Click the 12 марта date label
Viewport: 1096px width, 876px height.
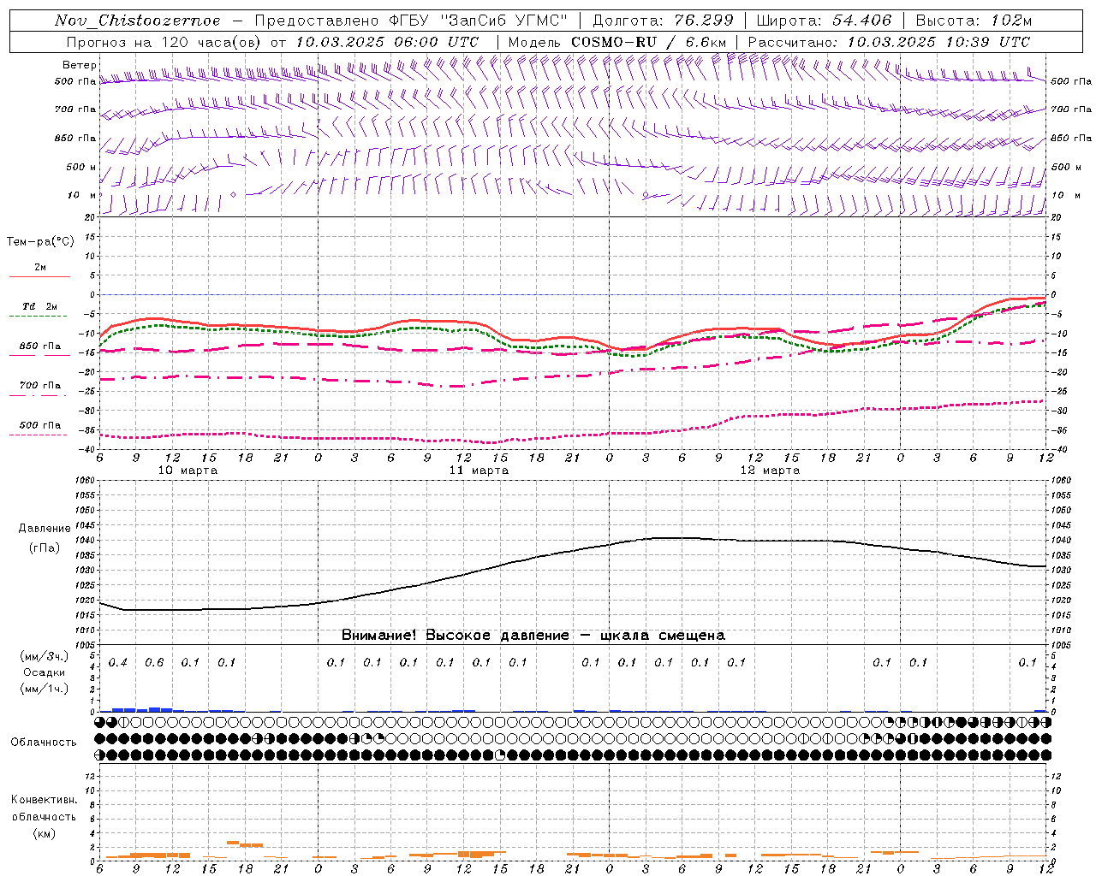click(x=770, y=471)
